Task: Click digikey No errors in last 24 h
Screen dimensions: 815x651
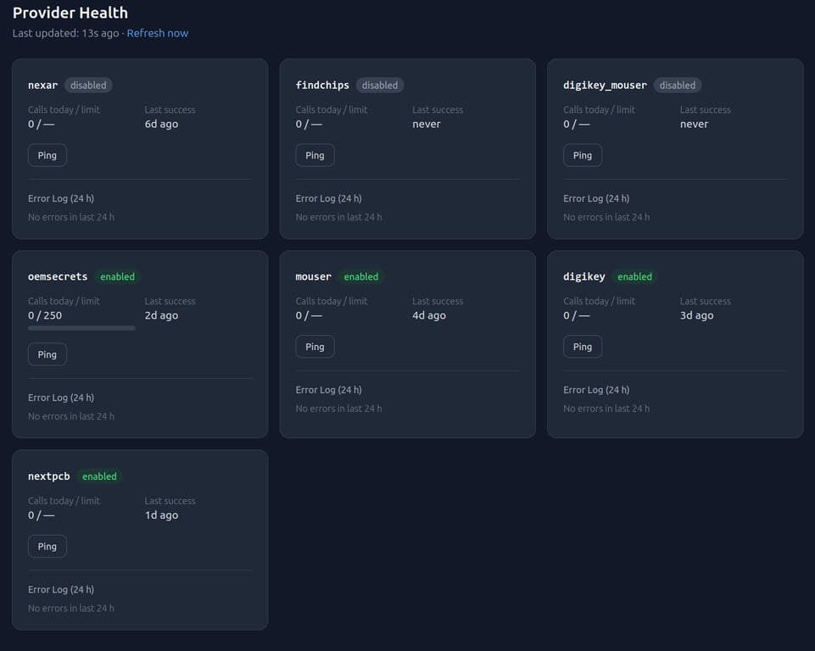Action: (606, 409)
